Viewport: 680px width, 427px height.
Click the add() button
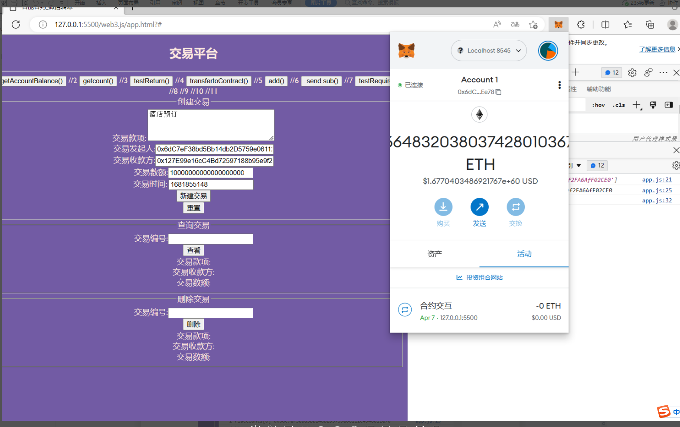click(276, 81)
